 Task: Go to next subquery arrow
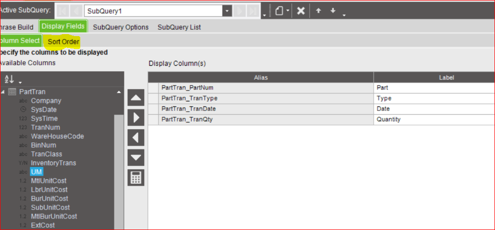[x=240, y=11]
